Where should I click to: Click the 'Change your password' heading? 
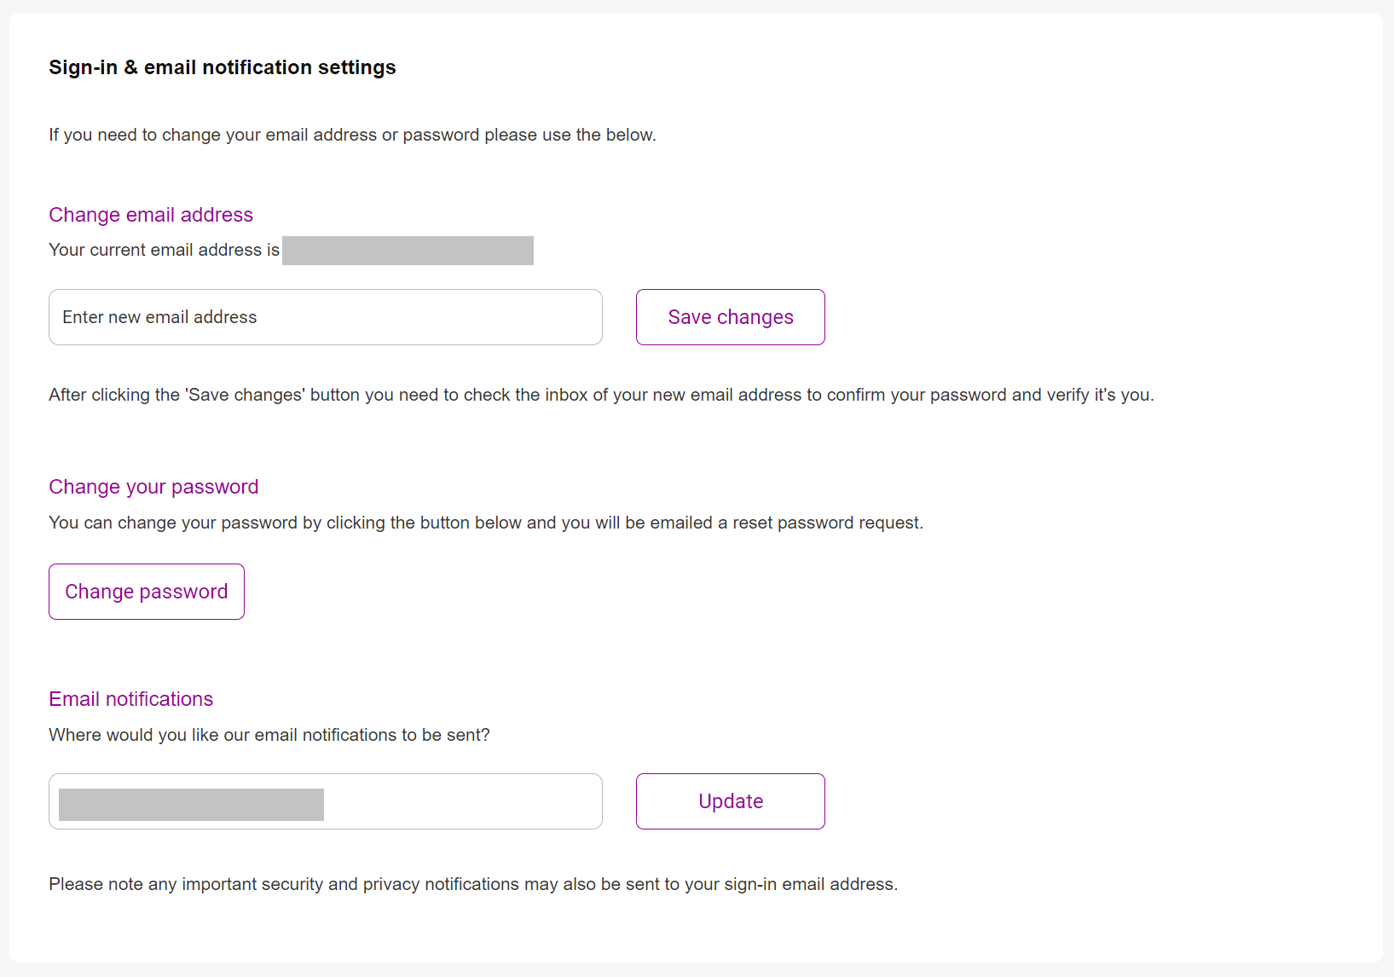[x=153, y=487]
